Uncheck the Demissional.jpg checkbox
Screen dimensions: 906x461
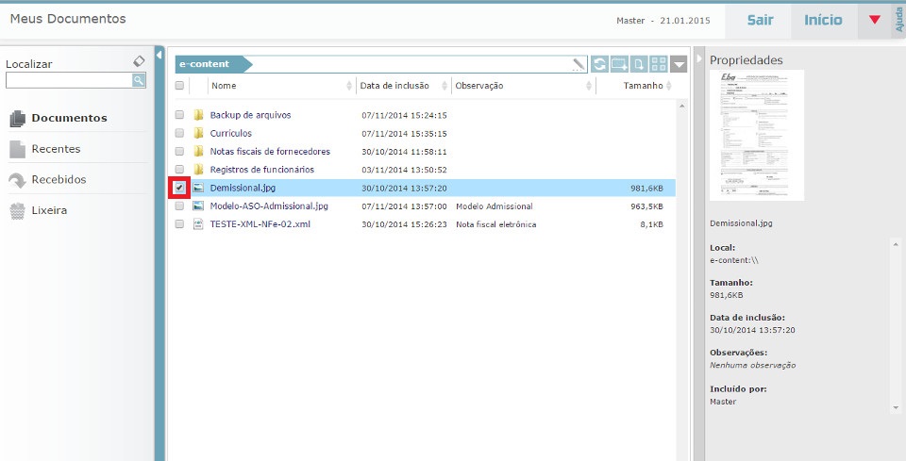pos(179,188)
